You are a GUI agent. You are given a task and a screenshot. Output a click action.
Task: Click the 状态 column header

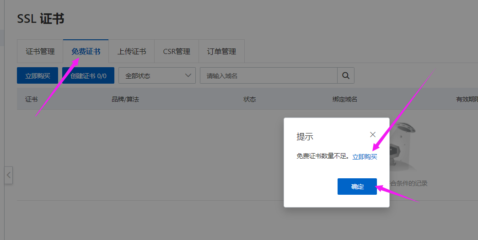(x=249, y=99)
